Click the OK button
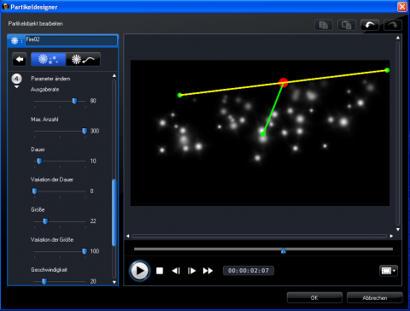The image size is (410, 311). tap(314, 297)
